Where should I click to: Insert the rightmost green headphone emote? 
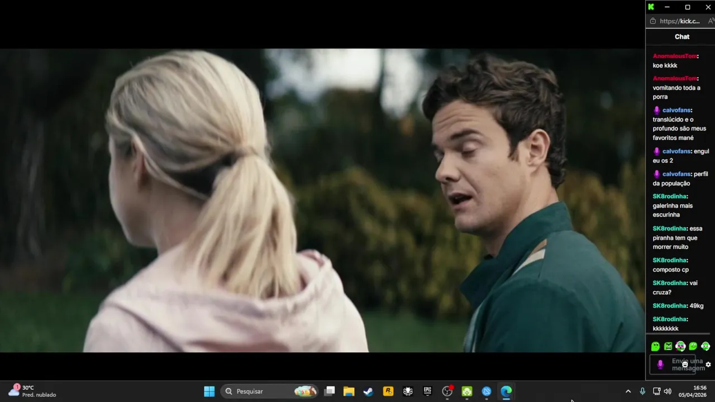coord(706,347)
